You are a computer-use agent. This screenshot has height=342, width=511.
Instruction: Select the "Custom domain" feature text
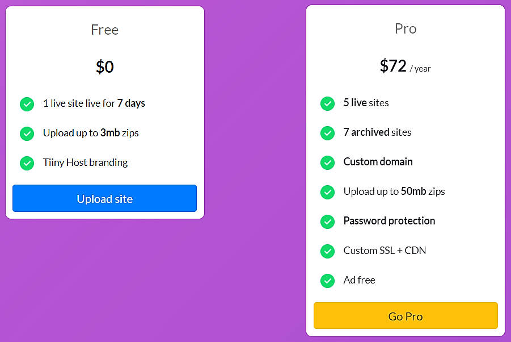(x=378, y=162)
